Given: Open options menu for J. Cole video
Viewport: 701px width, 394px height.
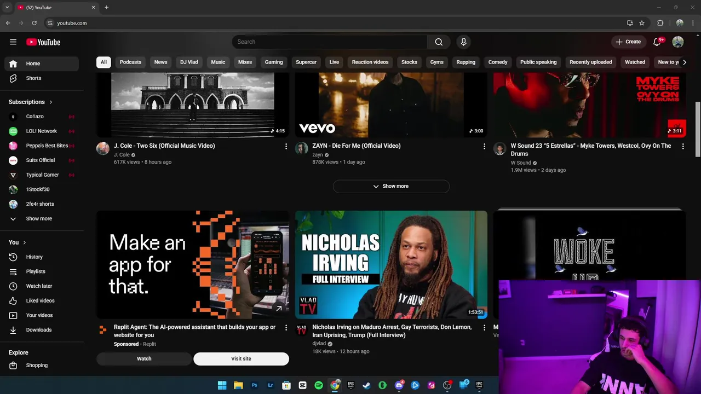Looking at the screenshot, I should click(x=286, y=146).
